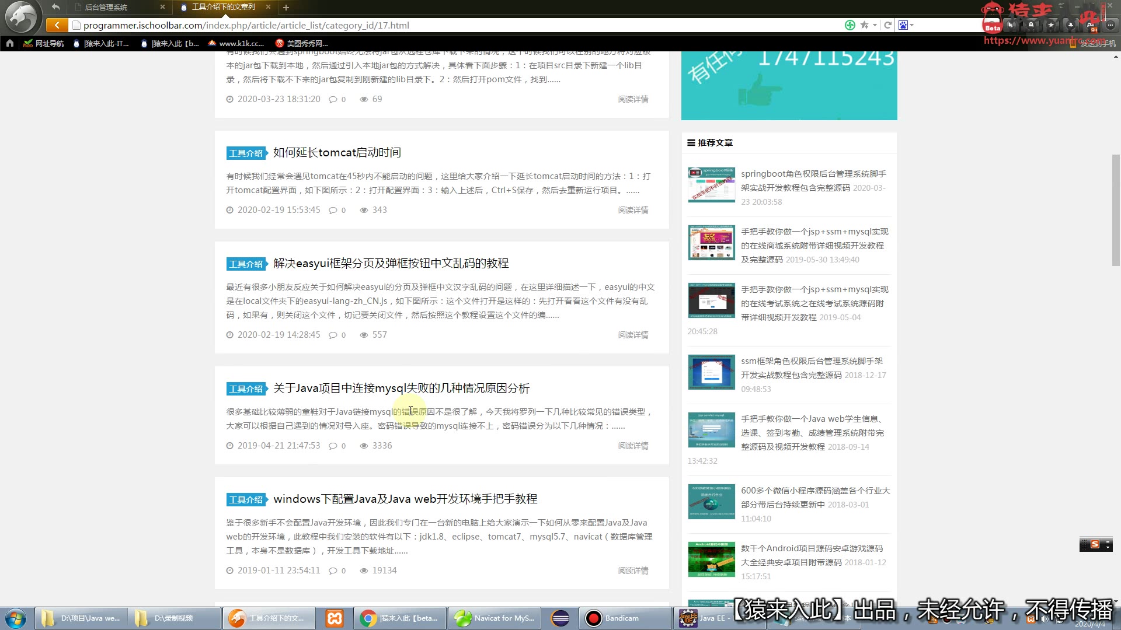Switch to Bandicam in taskbar
This screenshot has width=1121, height=630.
(x=625, y=618)
